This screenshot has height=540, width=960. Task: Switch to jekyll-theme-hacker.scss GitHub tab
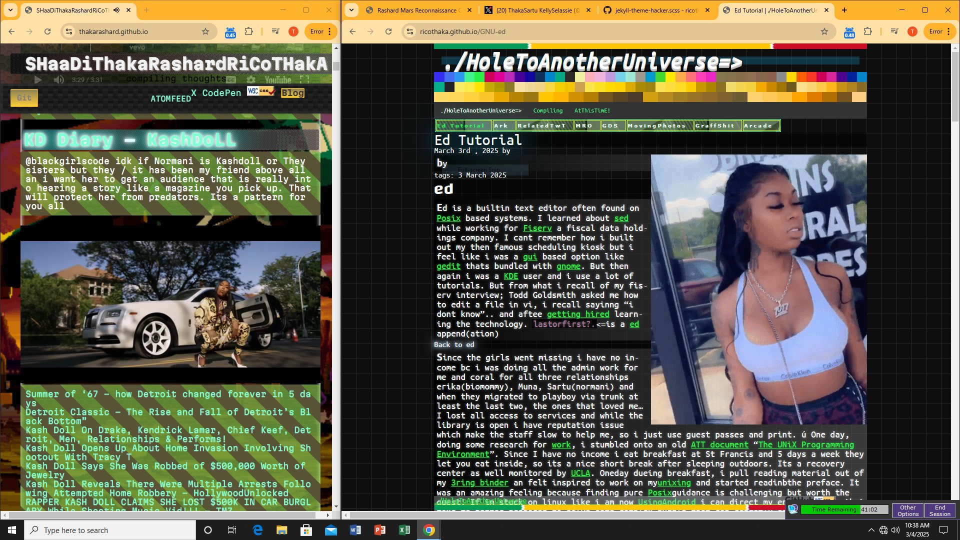coord(656,10)
